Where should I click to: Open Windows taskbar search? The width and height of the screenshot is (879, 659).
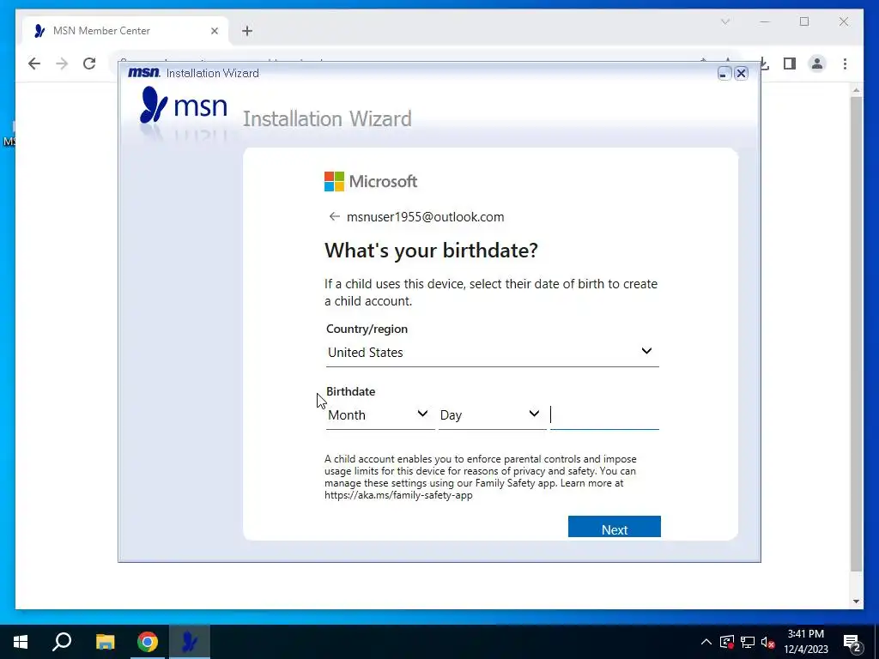point(62,642)
